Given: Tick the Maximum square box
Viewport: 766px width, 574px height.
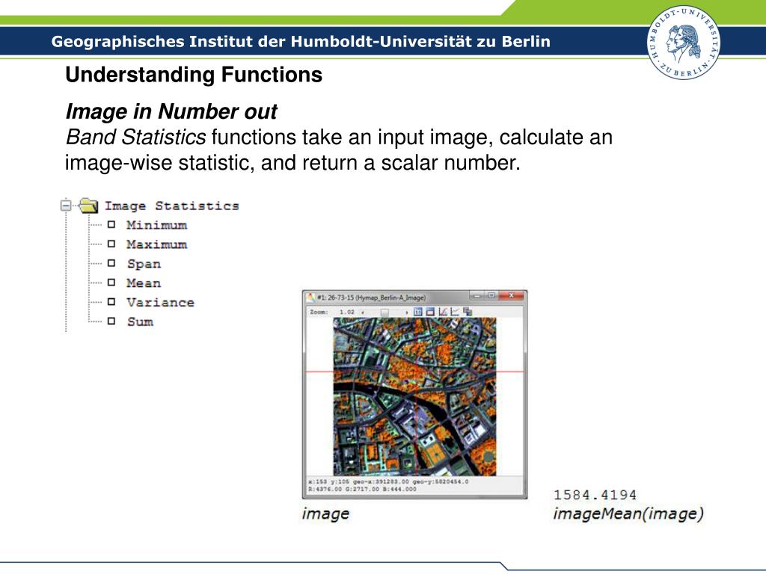Looking at the screenshot, I should click(111, 244).
